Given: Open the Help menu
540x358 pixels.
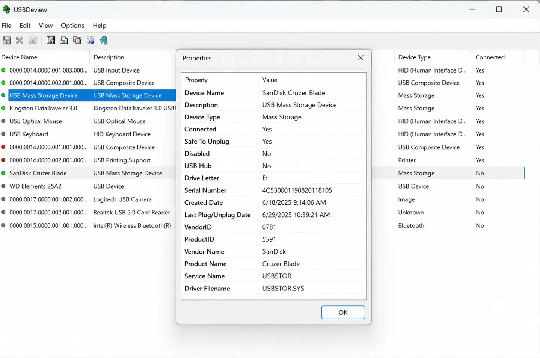Looking at the screenshot, I should point(100,26).
